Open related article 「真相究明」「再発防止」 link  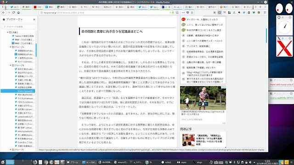(209, 140)
